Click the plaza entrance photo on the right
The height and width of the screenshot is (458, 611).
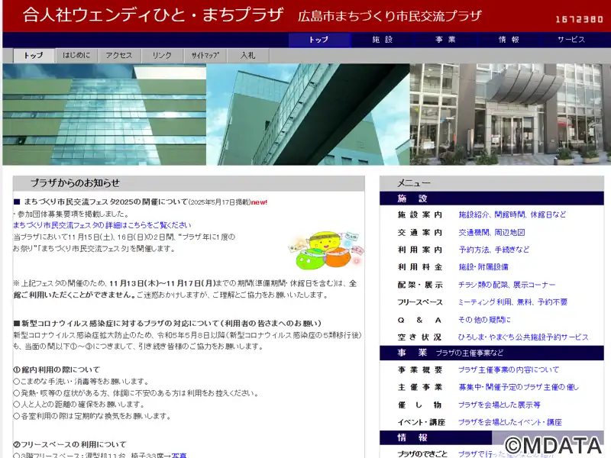(x=510, y=114)
